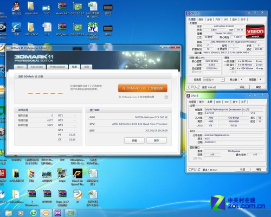
Task: Click the AMD VISION logo in CPU-Z
Action: click(x=255, y=31)
